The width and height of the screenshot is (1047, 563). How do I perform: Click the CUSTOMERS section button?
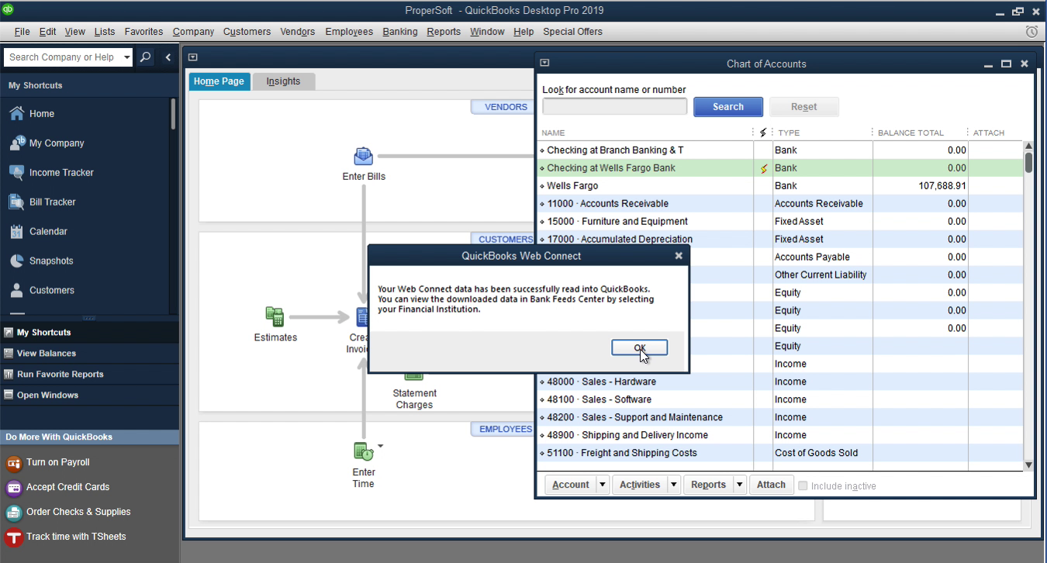[503, 240]
